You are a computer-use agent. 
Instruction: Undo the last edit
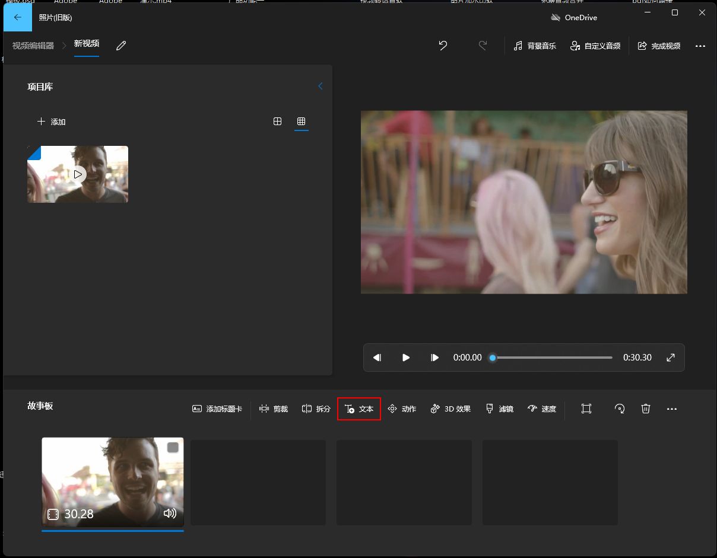coord(443,46)
